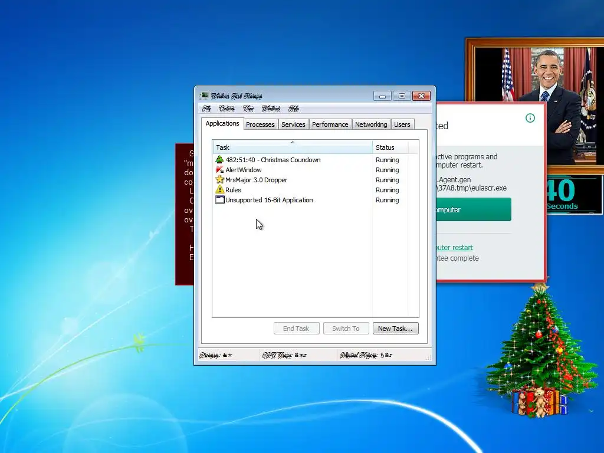Close the Task Manager window
The image size is (604, 453).
[x=421, y=96]
